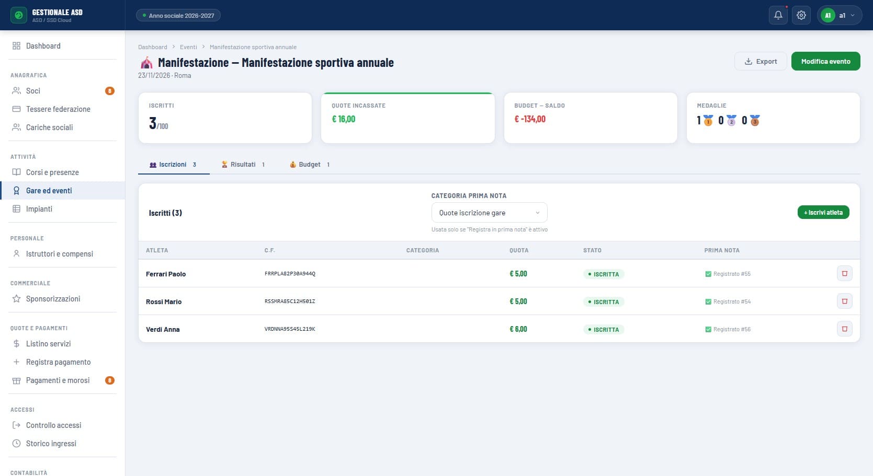Open Cariche sociali in the sidebar
The height and width of the screenshot is (476, 873).
(x=63, y=127)
